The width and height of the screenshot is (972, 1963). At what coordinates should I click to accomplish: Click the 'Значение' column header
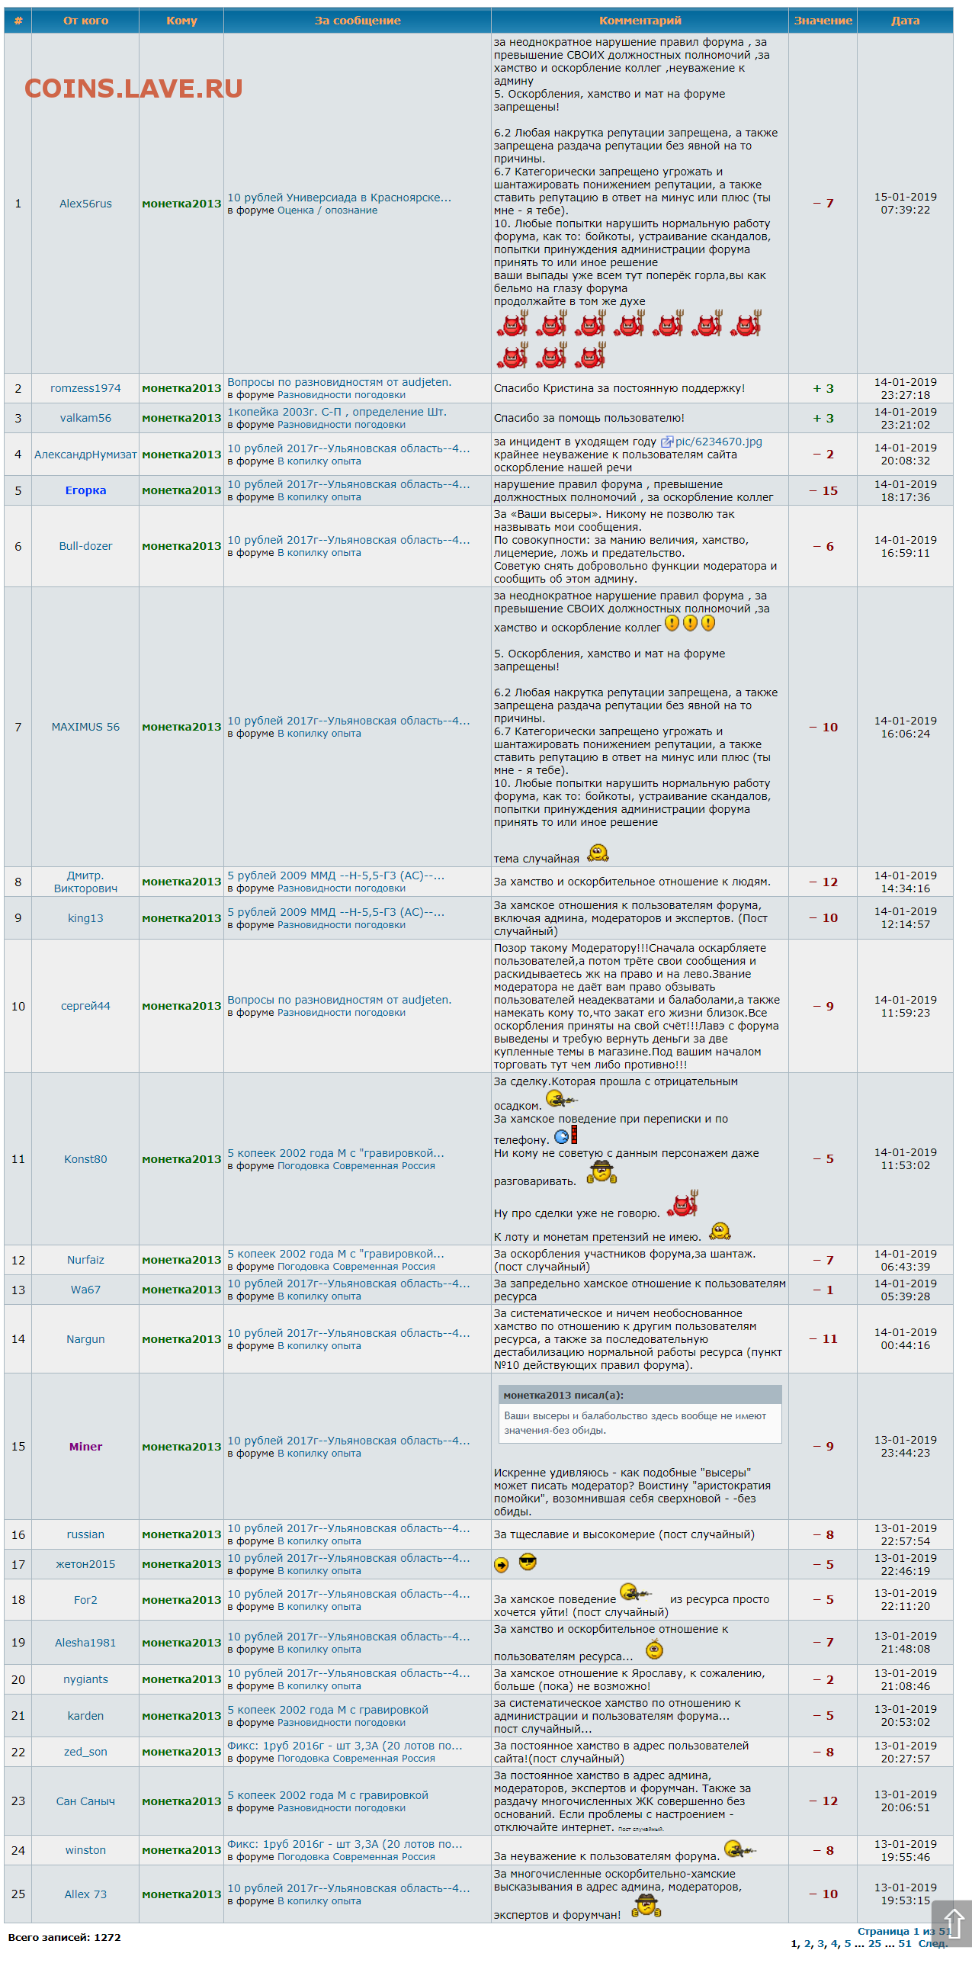823,21
